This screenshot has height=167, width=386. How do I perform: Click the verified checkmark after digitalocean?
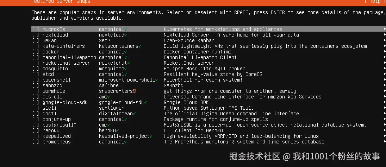click(x=135, y=114)
